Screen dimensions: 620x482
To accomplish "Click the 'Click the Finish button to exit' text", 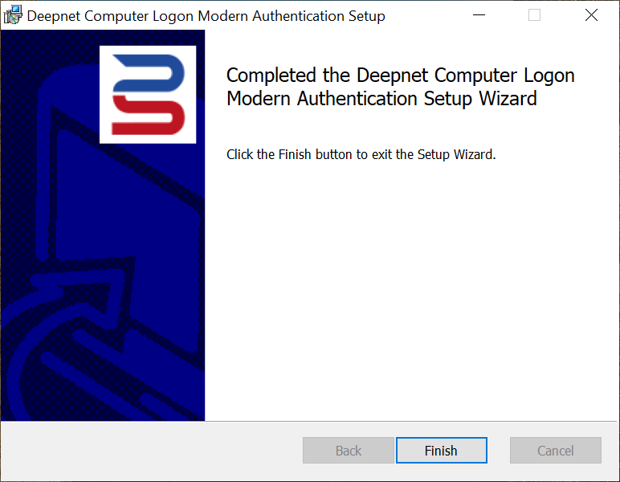I will (x=361, y=154).
